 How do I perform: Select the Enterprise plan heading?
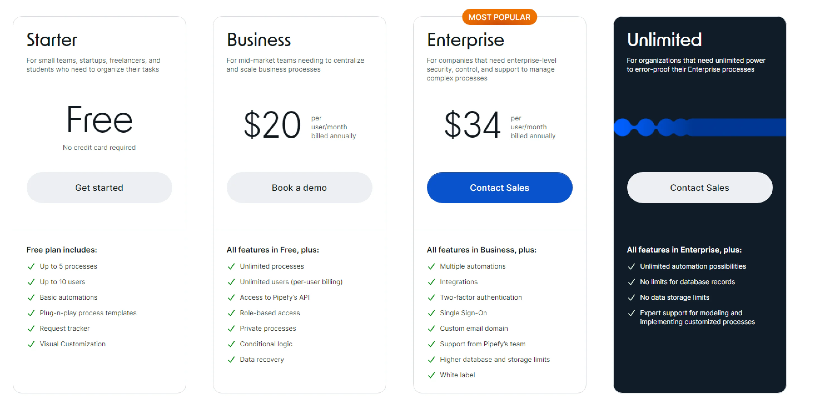(x=465, y=39)
